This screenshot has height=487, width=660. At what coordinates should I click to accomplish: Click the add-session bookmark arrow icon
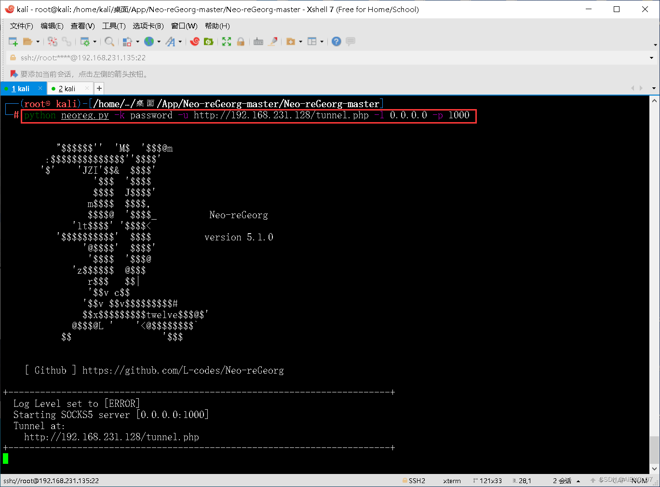(x=14, y=74)
